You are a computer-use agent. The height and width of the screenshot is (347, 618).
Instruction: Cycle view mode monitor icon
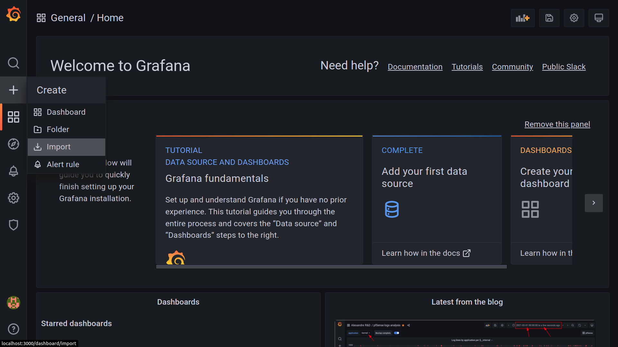pos(599,18)
